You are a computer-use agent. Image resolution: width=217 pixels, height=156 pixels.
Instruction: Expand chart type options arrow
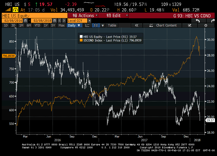(x=103, y=25)
